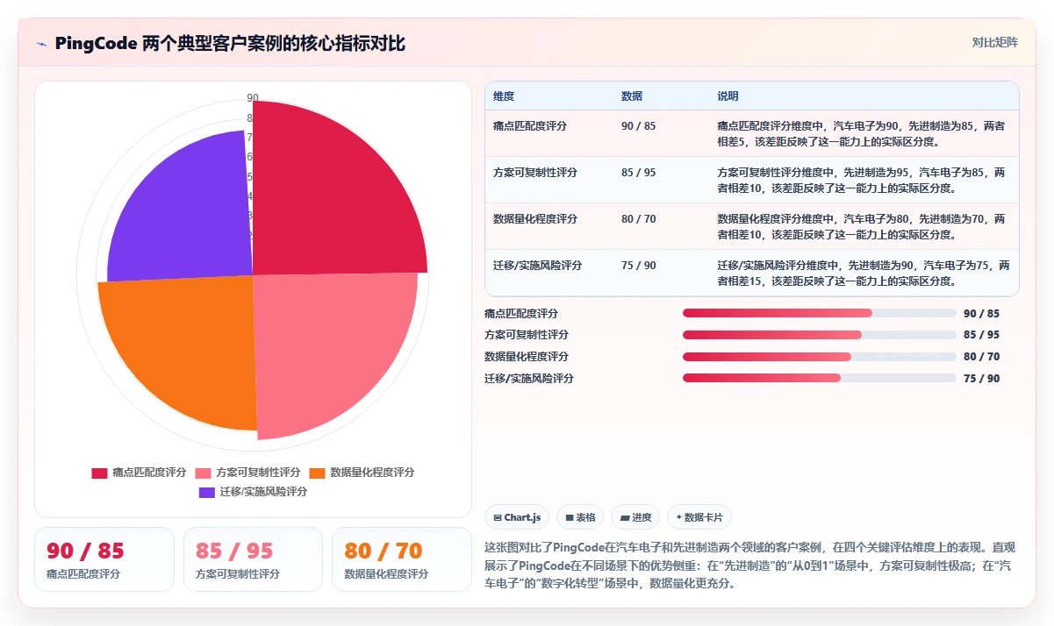Click the Chart.js tag chip
Screen dimensions: 1054x626
517,517
